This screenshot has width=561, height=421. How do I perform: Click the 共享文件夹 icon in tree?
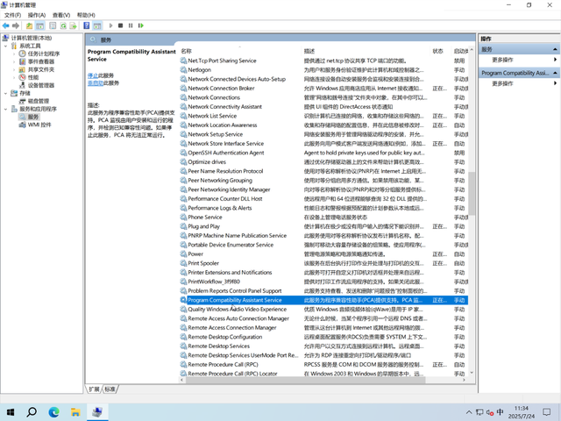coord(22,69)
